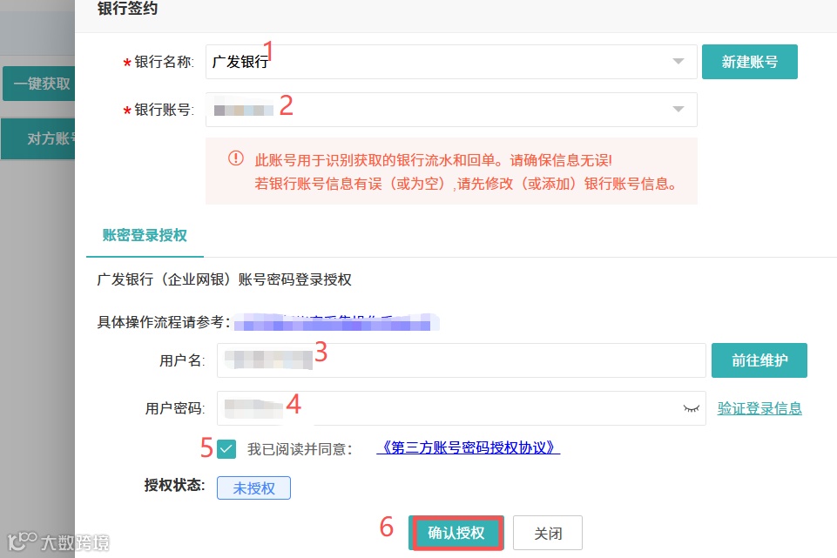The height and width of the screenshot is (558, 837).
Task: Click the 具体操作流程请参考 text
Action: (164, 322)
